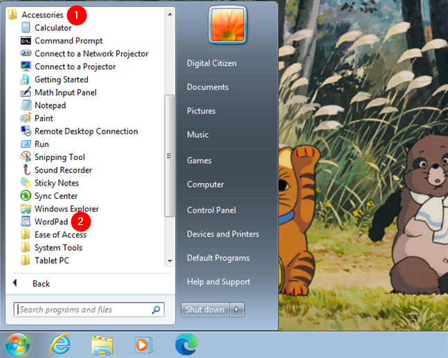The image size is (448, 358).
Task: Click the Sync Center green icon
Action: click(x=26, y=195)
